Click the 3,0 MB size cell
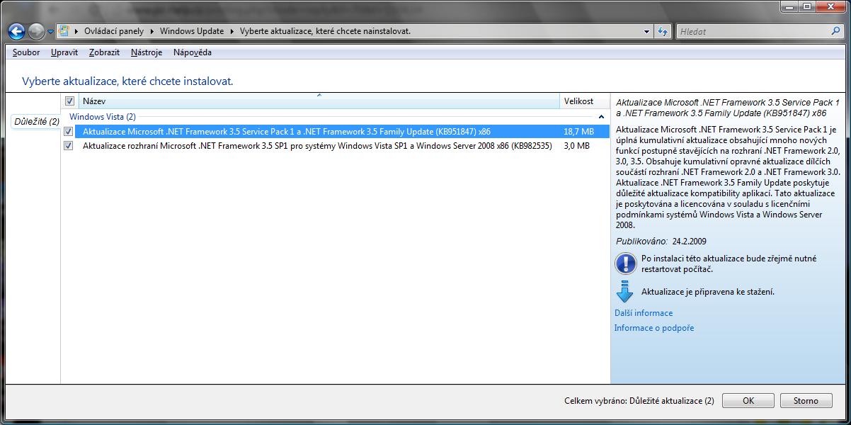Screen dimensions: 851x425 point(576,147)
